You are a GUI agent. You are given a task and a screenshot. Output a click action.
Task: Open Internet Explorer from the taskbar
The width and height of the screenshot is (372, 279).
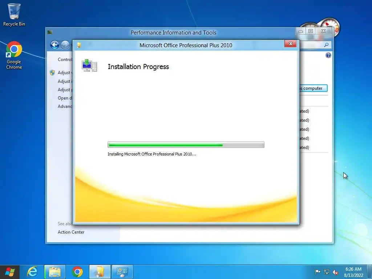(x=32, y=272)
